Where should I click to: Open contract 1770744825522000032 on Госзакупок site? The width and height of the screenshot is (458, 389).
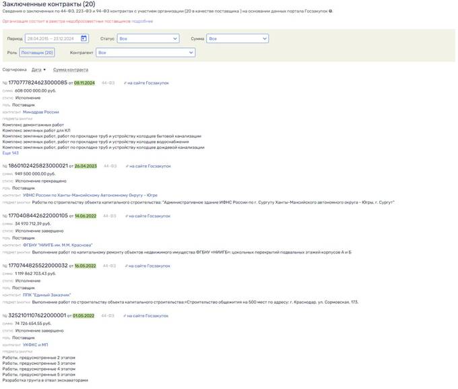point(150,266)
